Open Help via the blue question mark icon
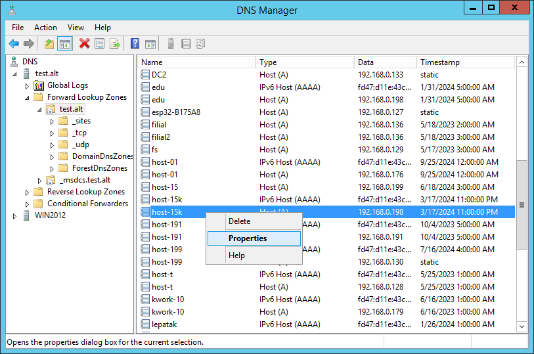The width and height of the screenshot is (534, 354). (135, 44)
